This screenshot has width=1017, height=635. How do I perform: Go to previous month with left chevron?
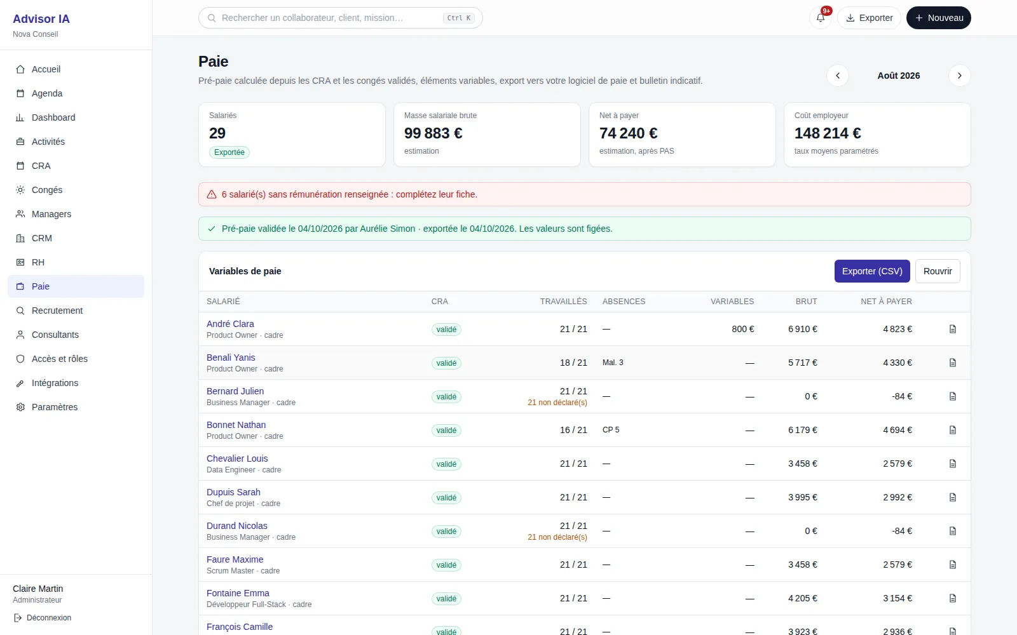coord(838,76)
